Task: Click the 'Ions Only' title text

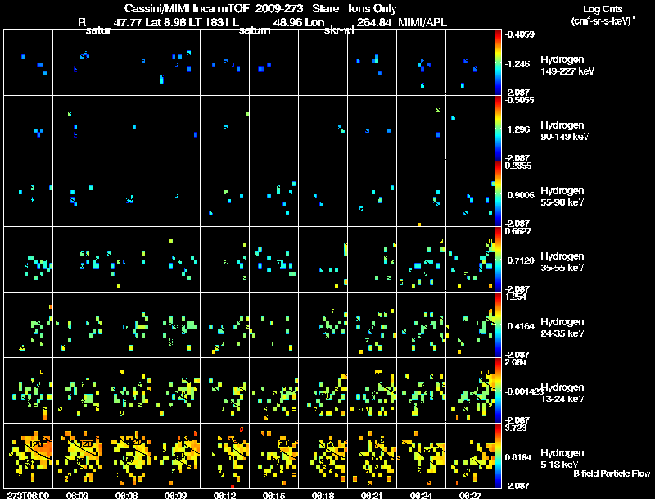Action: [373, 9]
